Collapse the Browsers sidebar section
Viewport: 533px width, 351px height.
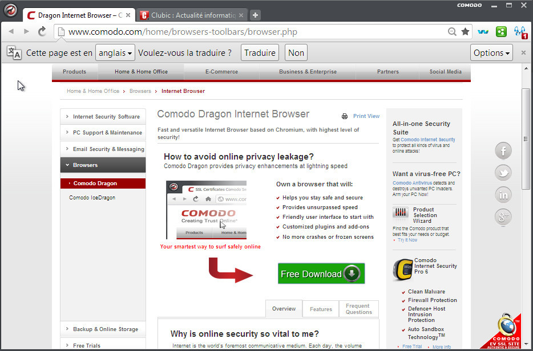click(103, 165)
